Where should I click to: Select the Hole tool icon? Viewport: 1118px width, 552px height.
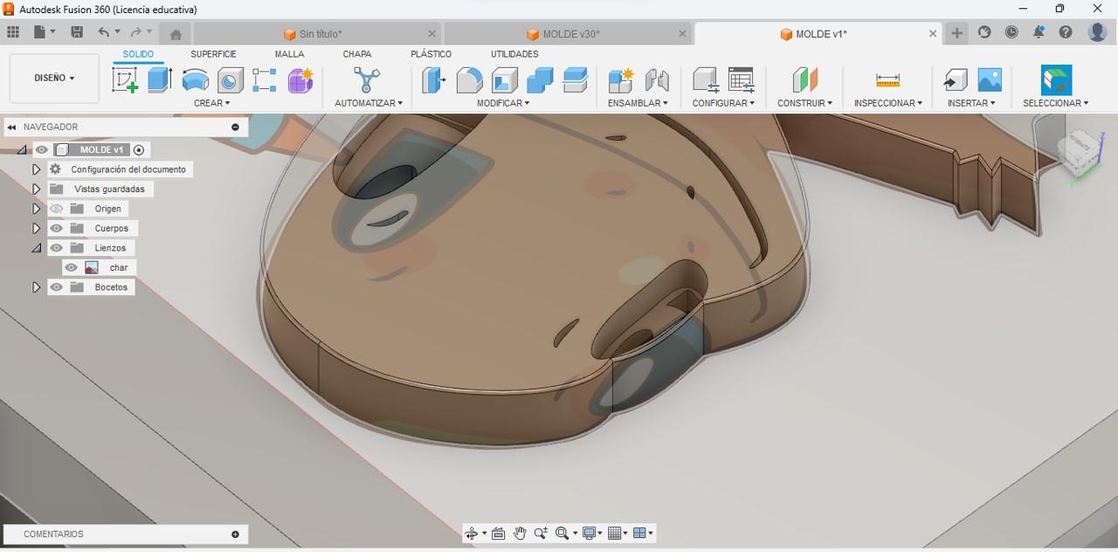231,80
